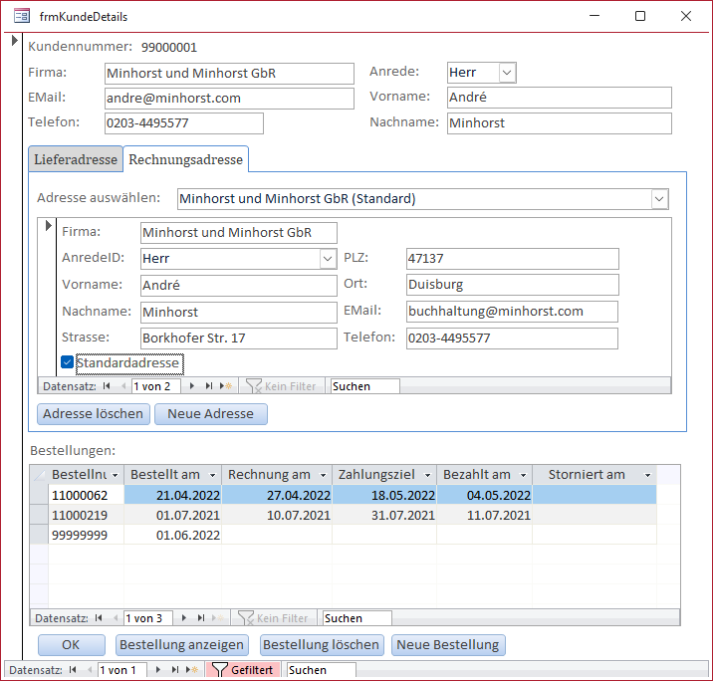Open the Rechnung am column filter arrow
The width and height of the screenshot is (713, 681).
322,476
